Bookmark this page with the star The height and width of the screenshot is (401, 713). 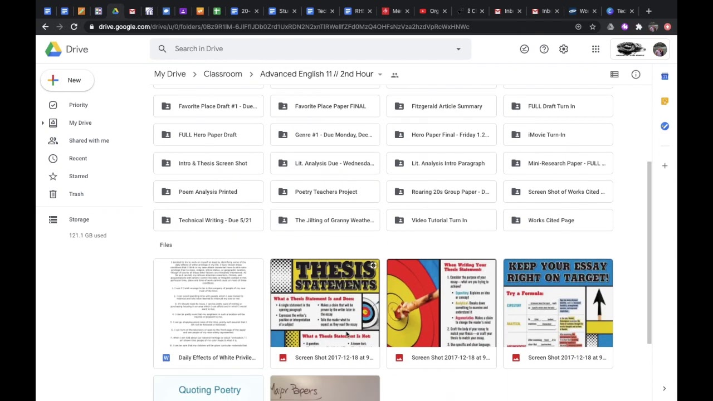pyautogui.click(x=593, y=27)
